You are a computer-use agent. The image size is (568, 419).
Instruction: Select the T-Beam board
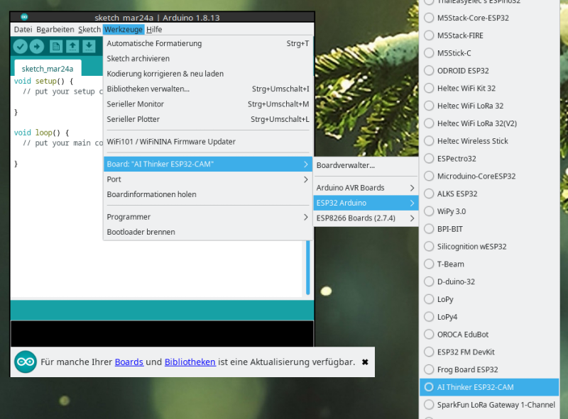[x=489, y=264]
